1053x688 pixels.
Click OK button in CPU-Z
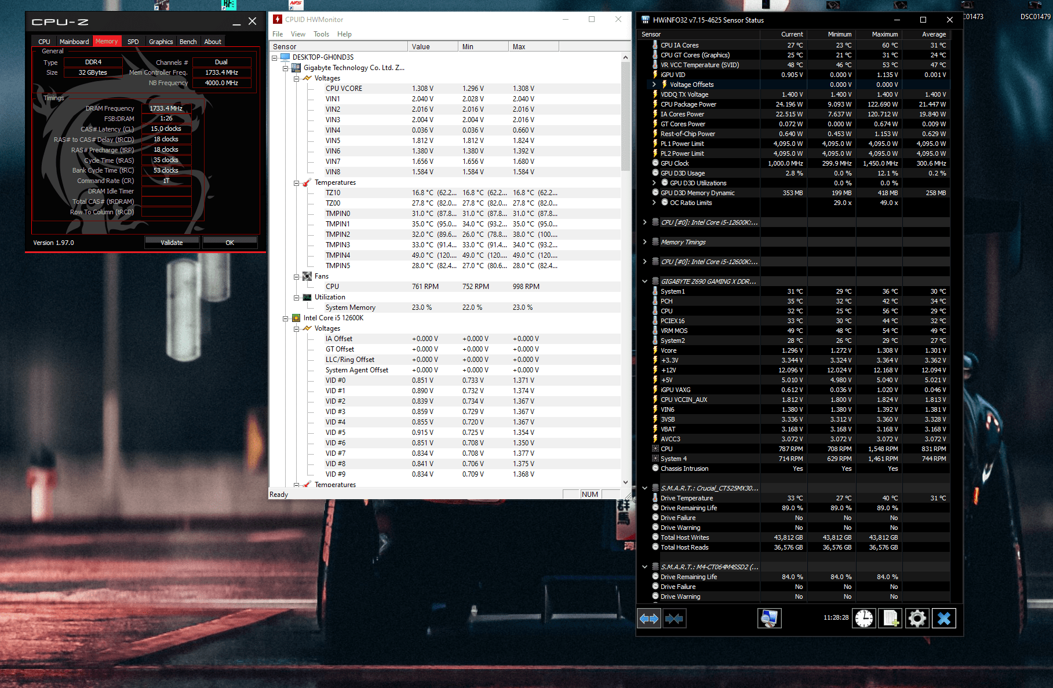(230, 243)
